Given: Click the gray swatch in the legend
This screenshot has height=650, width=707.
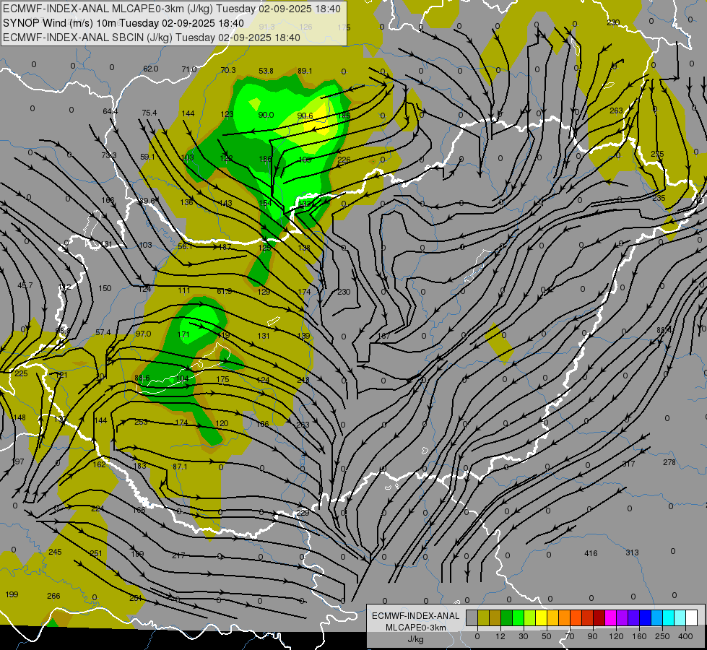Looking at the screenshot, I should click(x=472, y=618).
